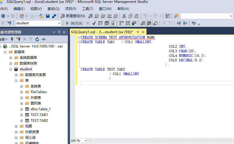Click the specify template parameter values icon

(194, 23)
